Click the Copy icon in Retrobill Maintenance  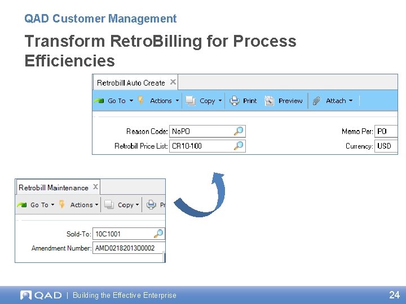(x=109, y=204)
